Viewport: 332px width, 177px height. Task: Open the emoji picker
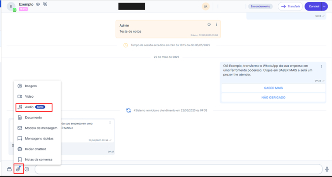click(27, 169)
